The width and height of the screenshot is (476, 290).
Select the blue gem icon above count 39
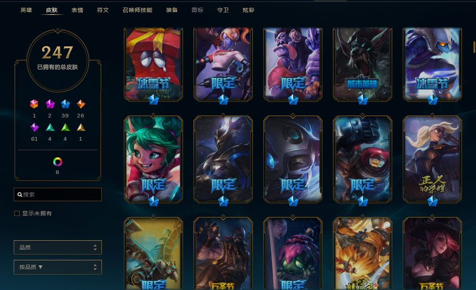(x=65, y=104)
